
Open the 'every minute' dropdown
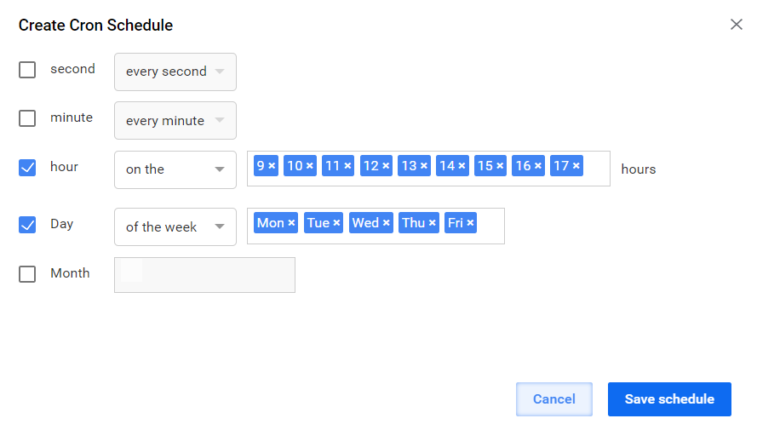point(175,121)
